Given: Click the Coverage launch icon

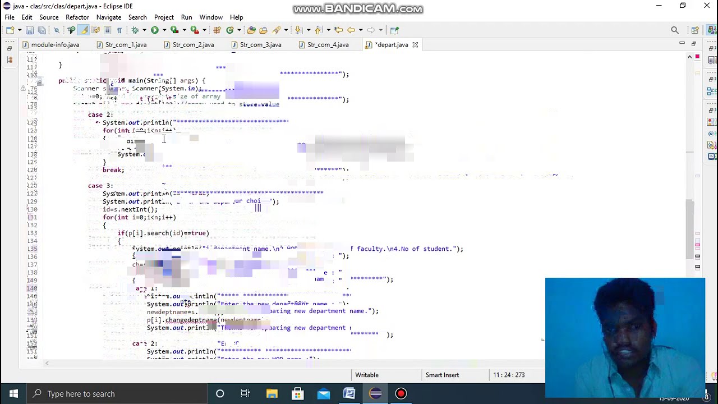Looking at the screenshot, I should pos(174,30).
